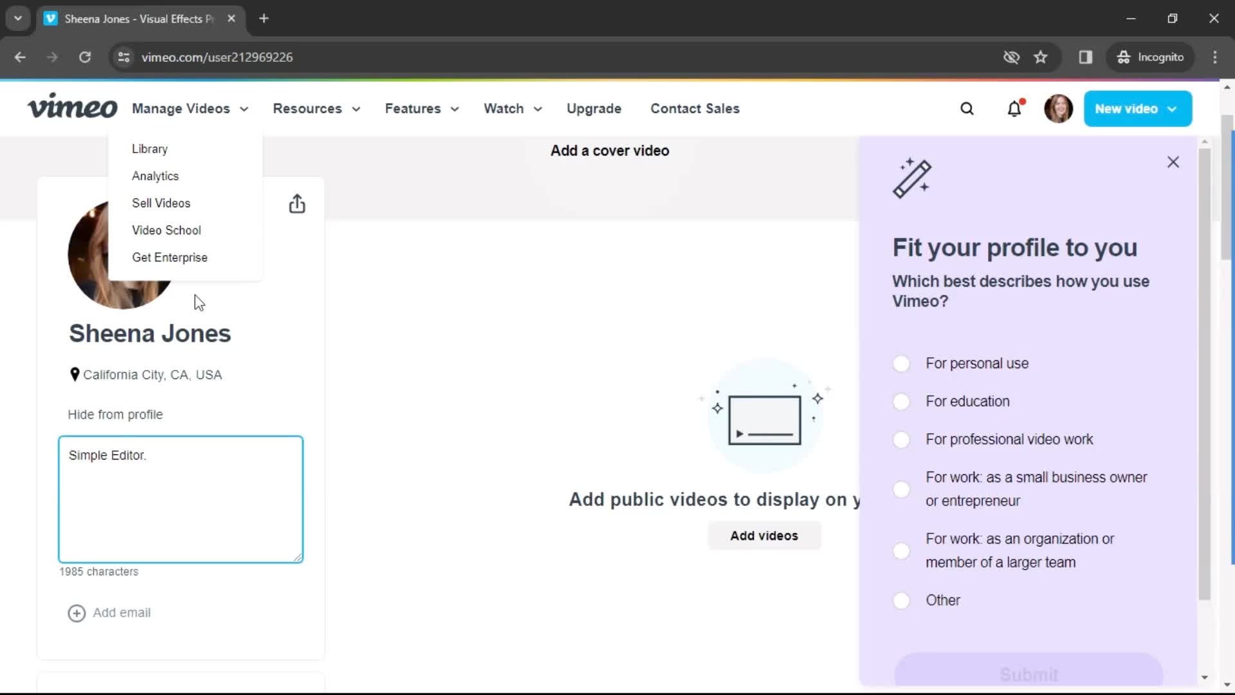Click the page vertical scrollbar
This screenshot has height=695, width=1235.
point(1227,187)
